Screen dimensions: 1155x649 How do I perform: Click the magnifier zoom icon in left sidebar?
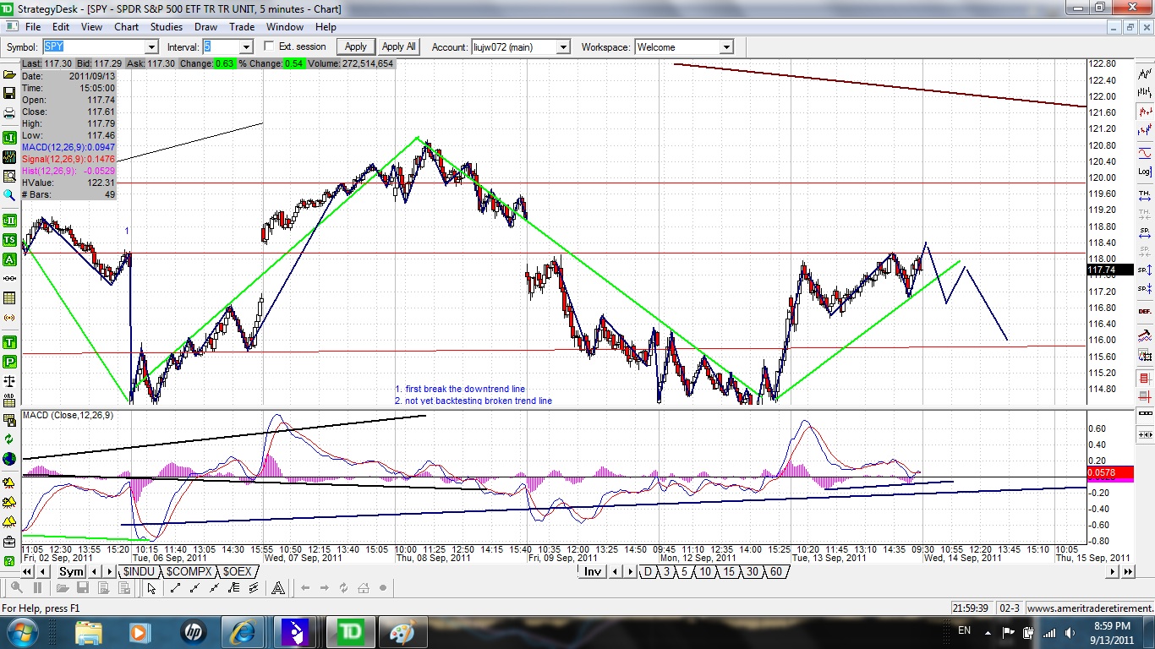(x=9, y=195)
